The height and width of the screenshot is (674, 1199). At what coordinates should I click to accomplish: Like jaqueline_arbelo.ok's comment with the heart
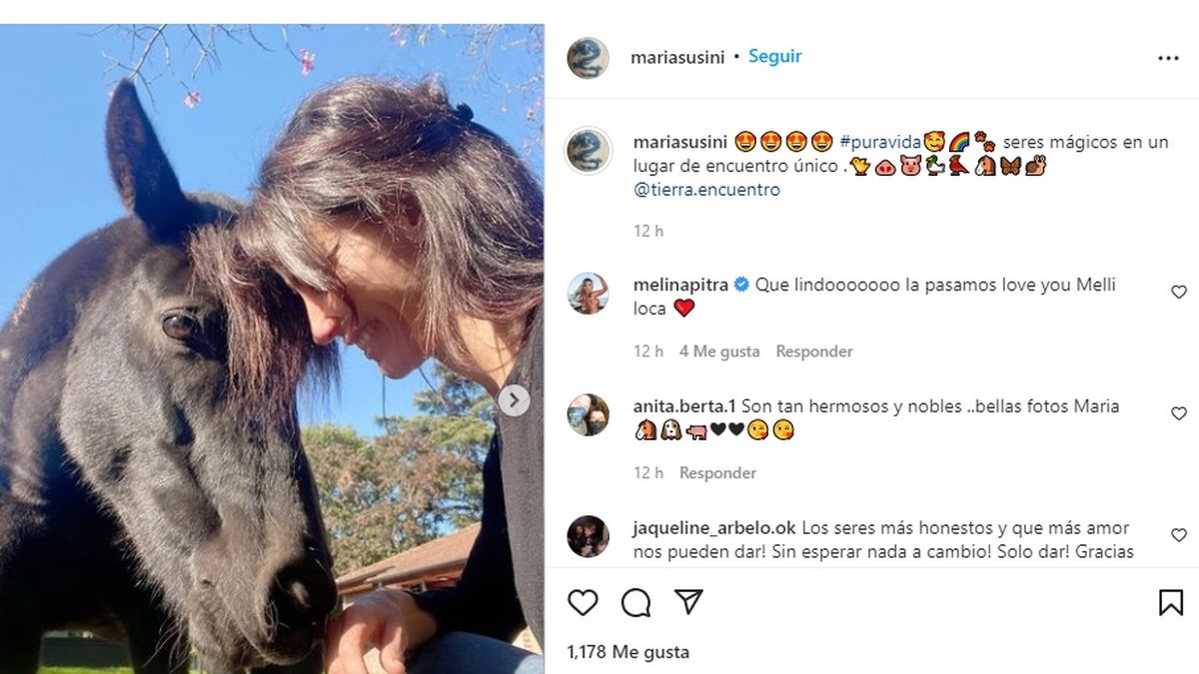pyautogui.click(x=1179, y=535)
